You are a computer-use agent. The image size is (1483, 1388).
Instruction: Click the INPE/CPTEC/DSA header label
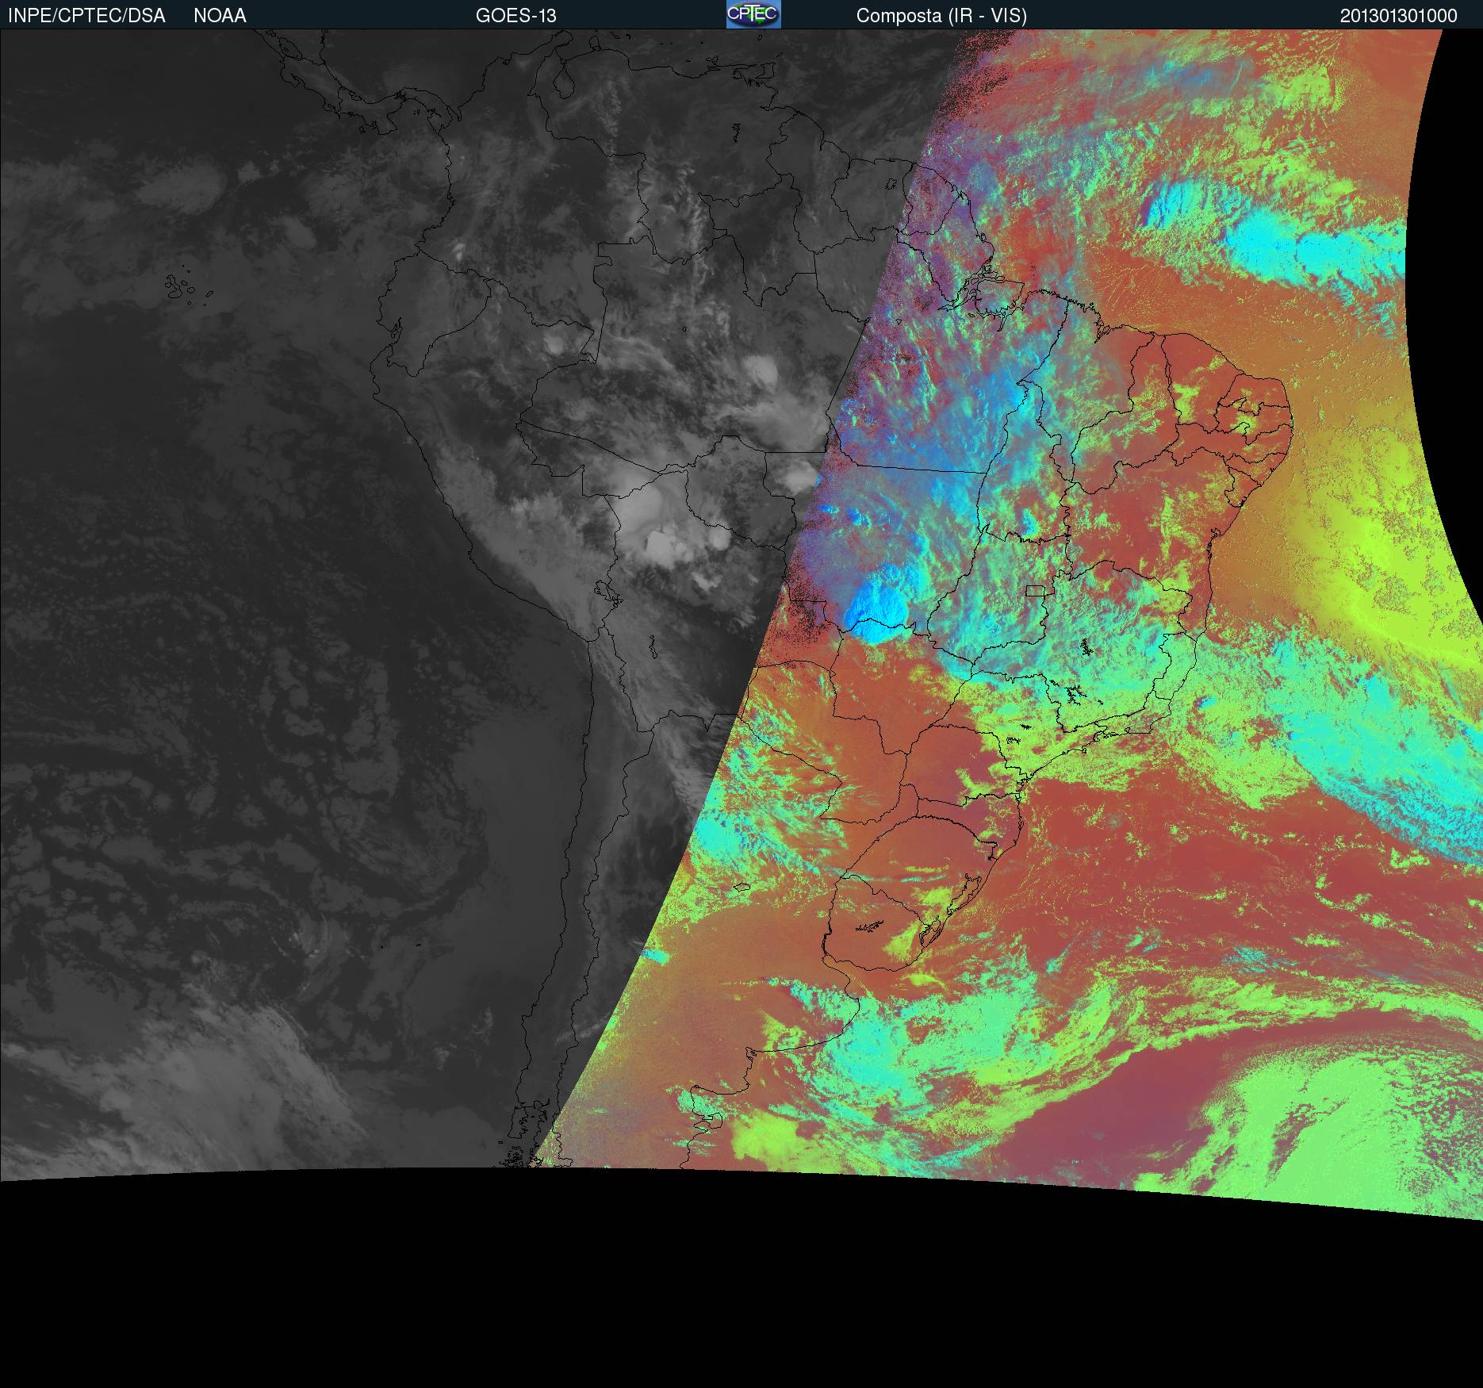(x=86, y=16)
